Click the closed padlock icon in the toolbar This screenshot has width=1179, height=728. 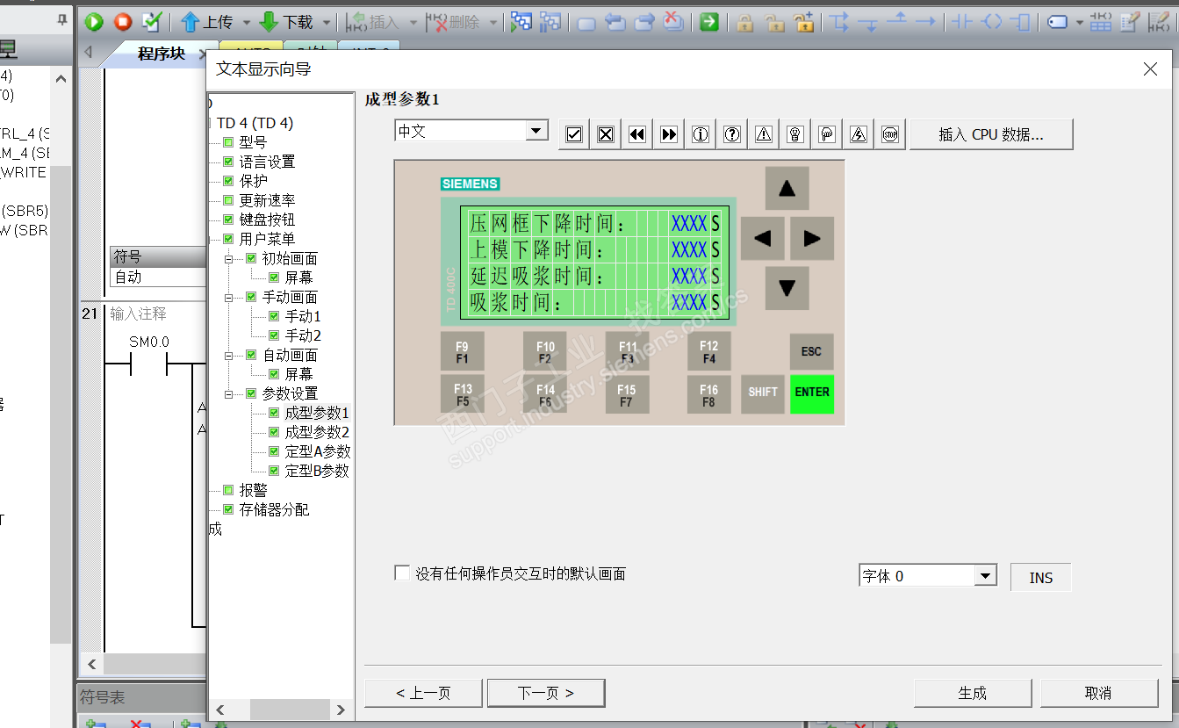pyautogui.click(x=745, y=22)
